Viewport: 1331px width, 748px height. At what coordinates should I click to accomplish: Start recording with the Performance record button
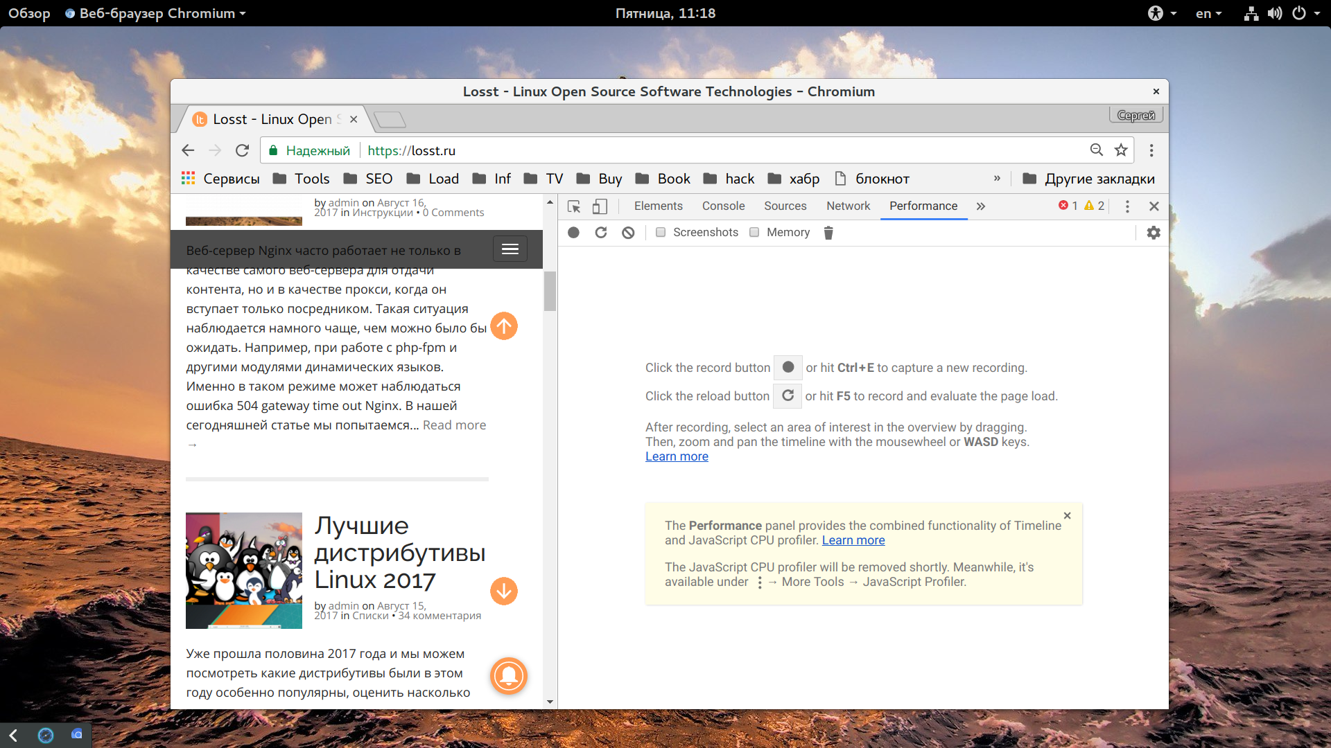point(573,233)
